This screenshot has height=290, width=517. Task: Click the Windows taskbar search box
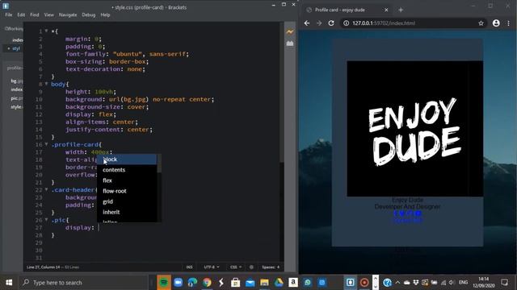click(x=84, y=283)
